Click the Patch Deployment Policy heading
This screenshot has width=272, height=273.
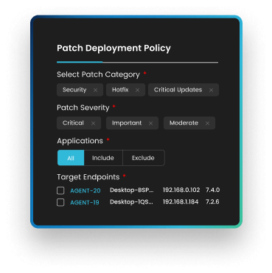[x=114, y=49]
